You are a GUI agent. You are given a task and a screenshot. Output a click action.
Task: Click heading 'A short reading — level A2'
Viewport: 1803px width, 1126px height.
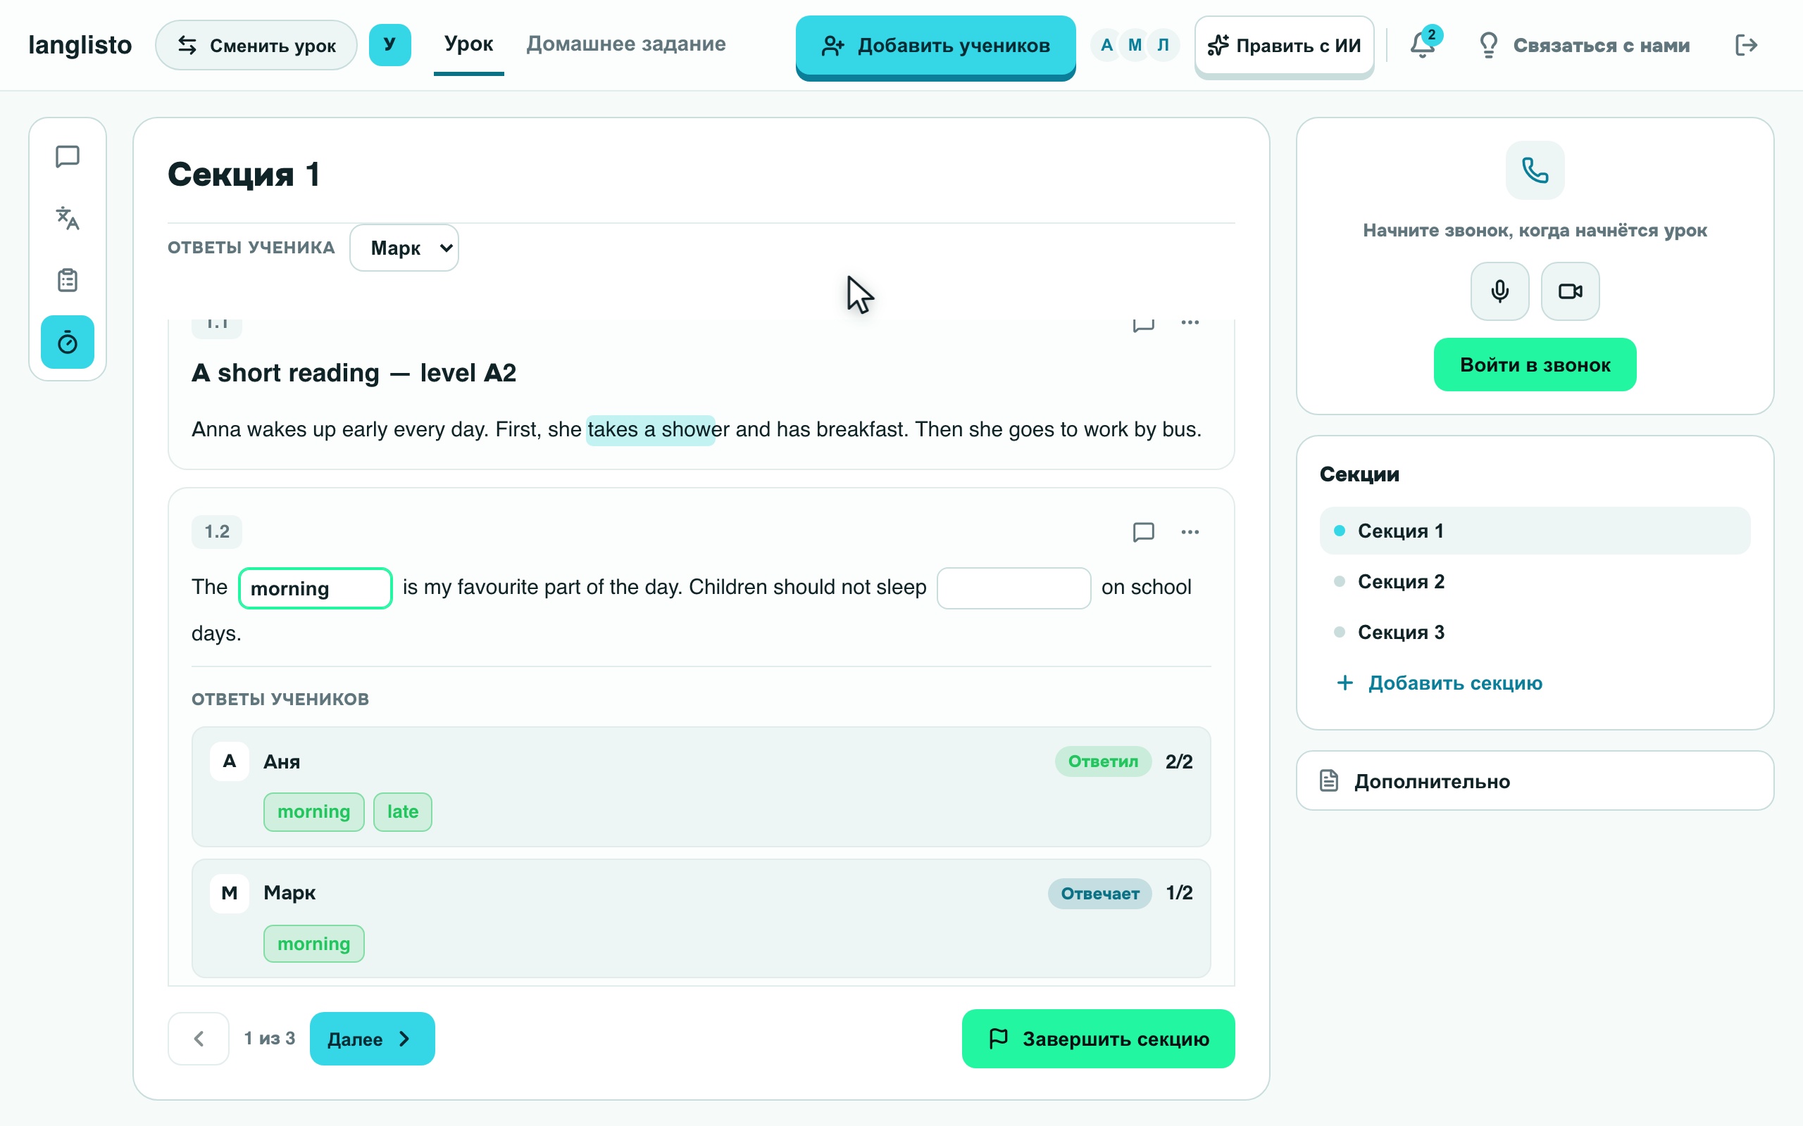click(354, 372)
